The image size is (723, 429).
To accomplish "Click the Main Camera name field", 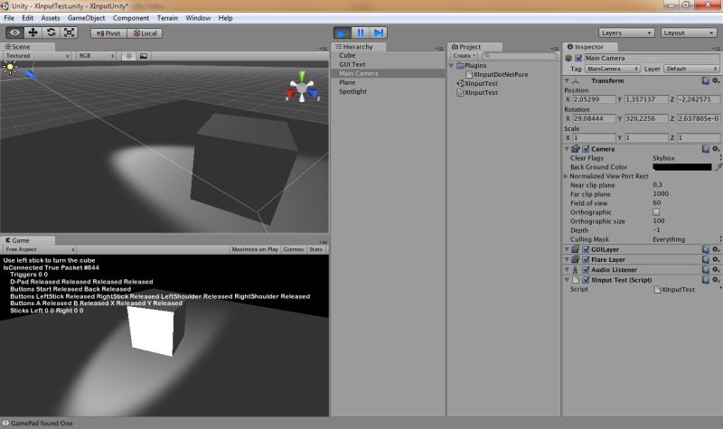I will [652, 58].
